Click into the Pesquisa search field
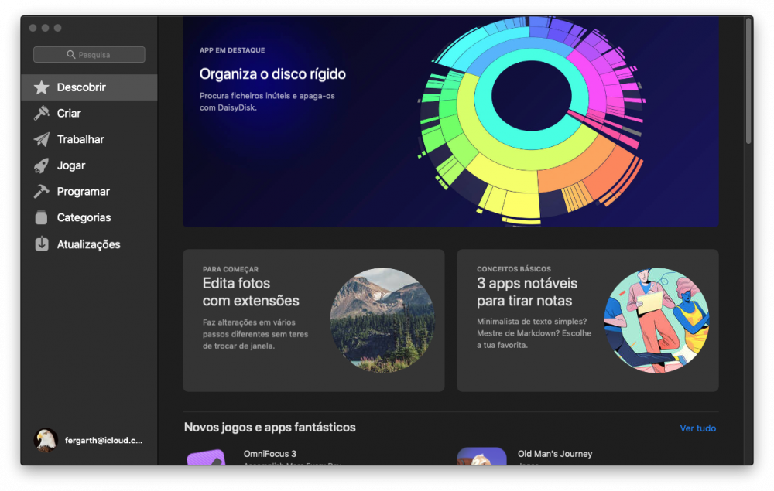 89,54
